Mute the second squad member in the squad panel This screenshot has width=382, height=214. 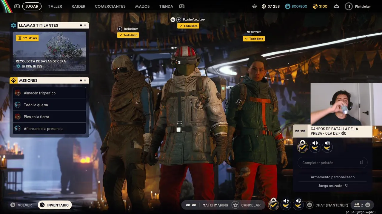click(315, 146)
